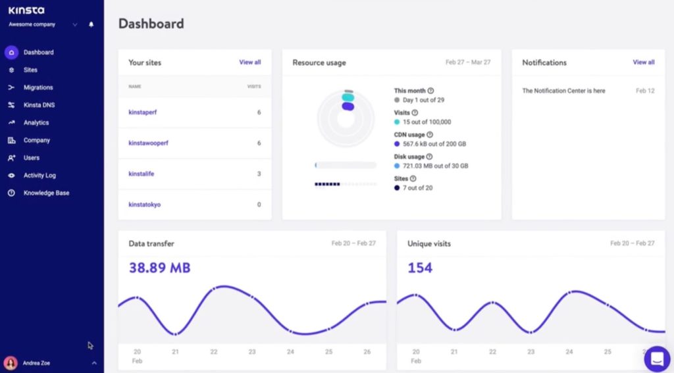Click the Sites icon in sidebar
This screenshot has height=373, width=674.
12,70
